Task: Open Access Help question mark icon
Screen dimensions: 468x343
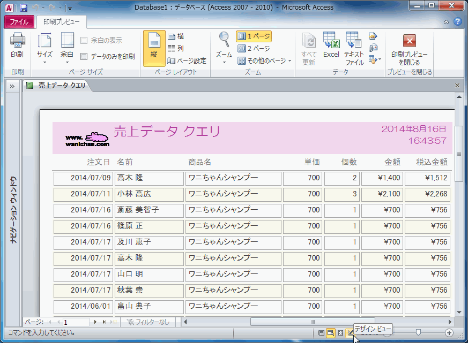Action: click(x=458, y=21)
